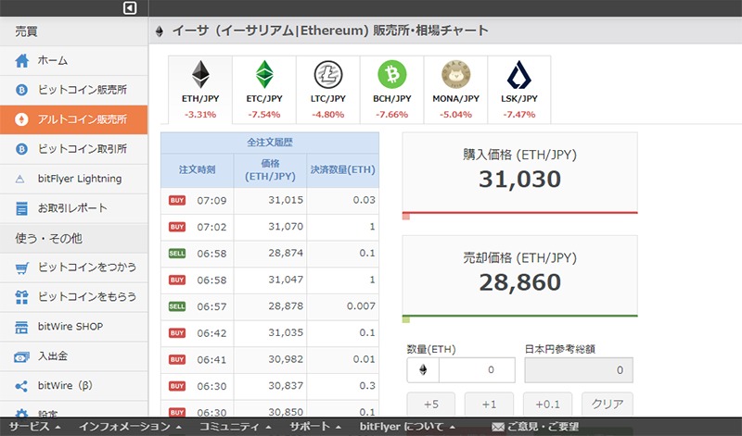This screenshot has height=436, width=742.
Task: Focus the 数量(ETH) input field
Action: tap(477, 370)
